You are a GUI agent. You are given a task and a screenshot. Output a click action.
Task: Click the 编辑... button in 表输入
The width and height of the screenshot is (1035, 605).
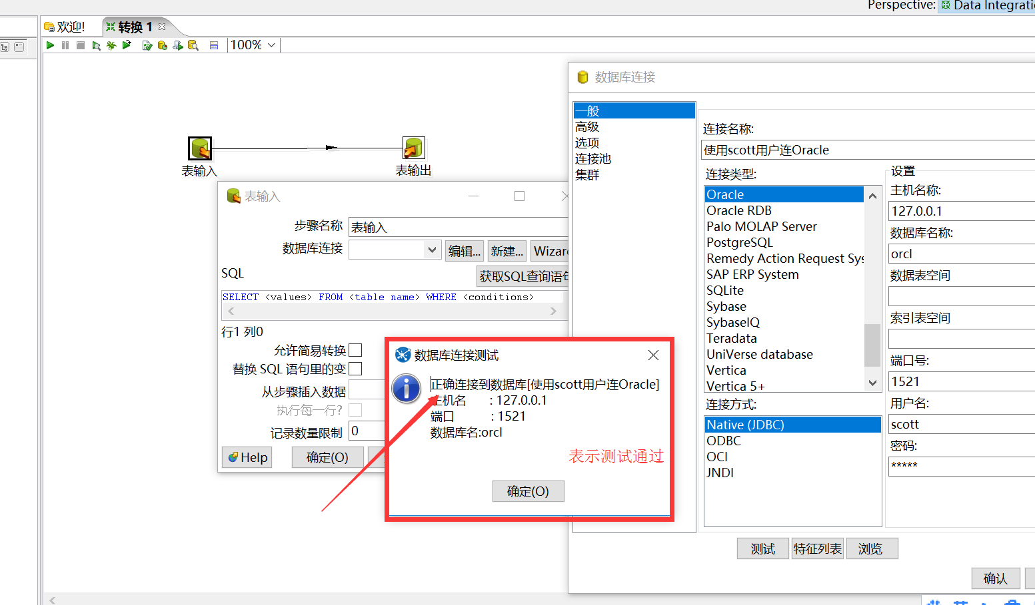(465, 251)
